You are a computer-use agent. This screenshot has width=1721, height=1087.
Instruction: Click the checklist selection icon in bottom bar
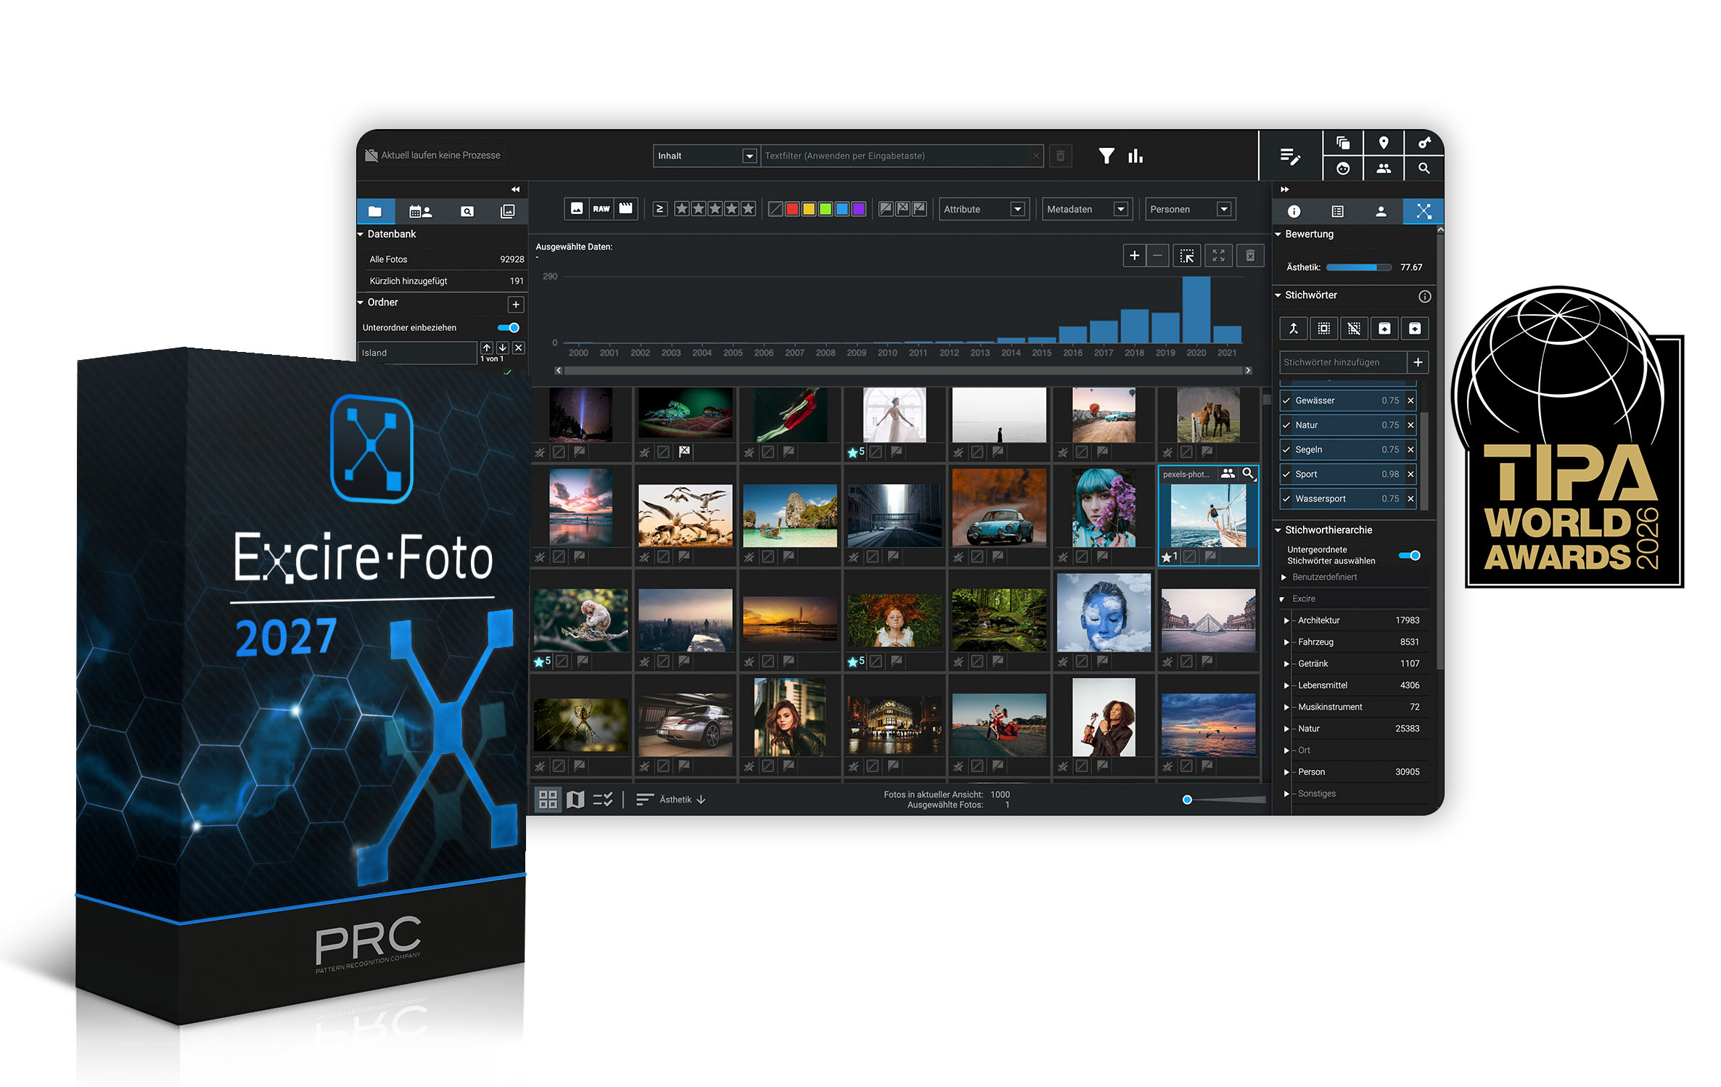(603, 800)
